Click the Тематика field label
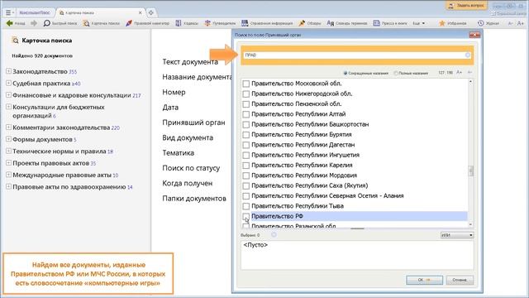This screenshot has height=298, width=529. pyautogui.click(x=179, y=153)
